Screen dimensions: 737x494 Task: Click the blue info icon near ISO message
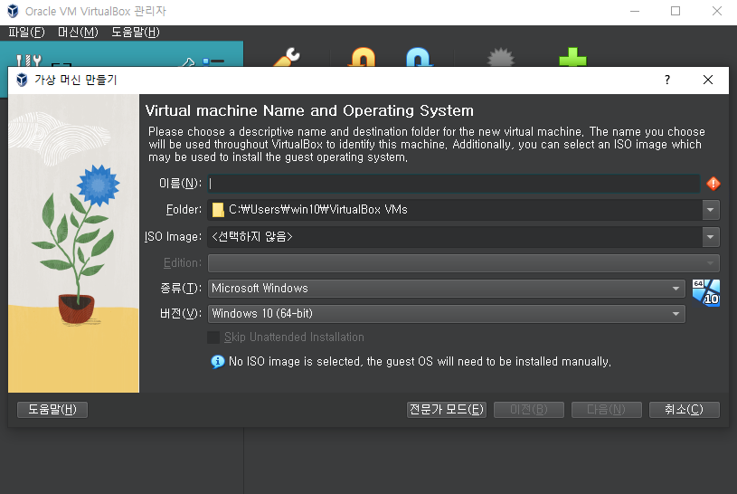tap(217, 361)
